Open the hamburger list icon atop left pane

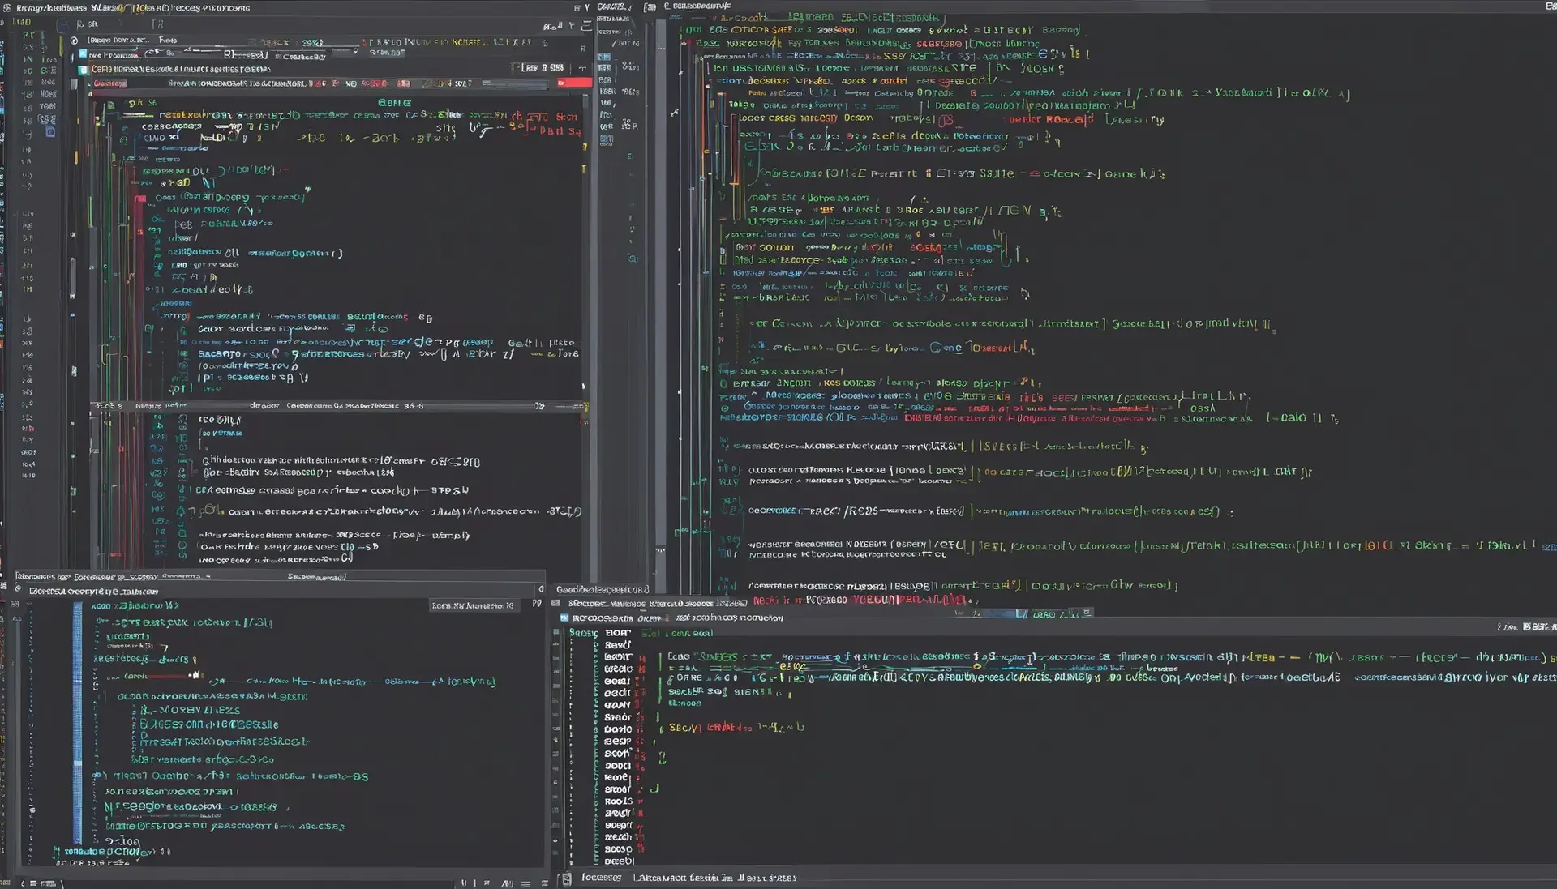586,26
